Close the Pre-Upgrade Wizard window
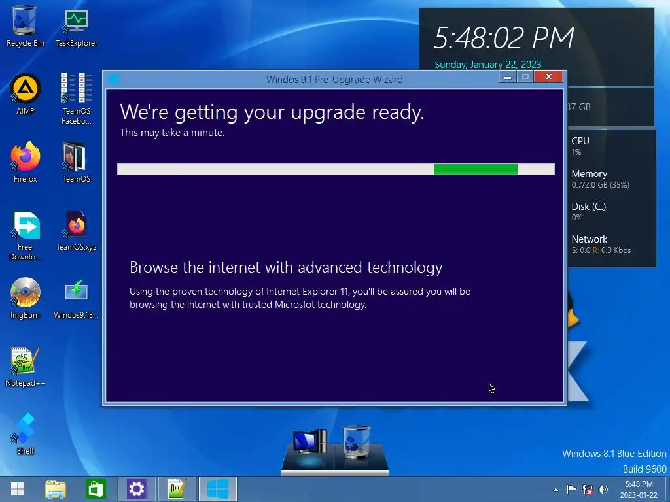The height and width of the screenshot is (502, 670). coord(548,76)
